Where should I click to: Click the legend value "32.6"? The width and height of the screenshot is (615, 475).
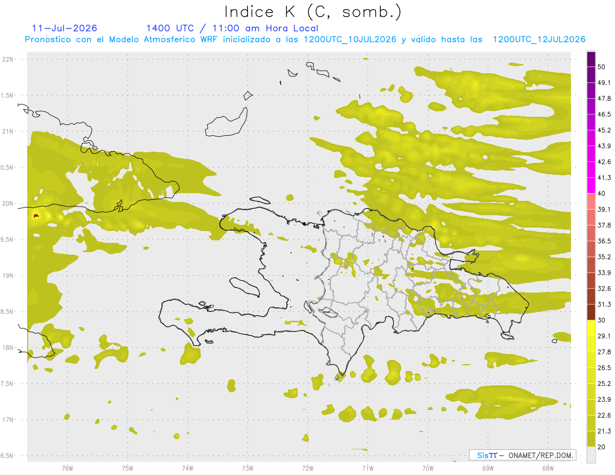click(x=604, y=288)
